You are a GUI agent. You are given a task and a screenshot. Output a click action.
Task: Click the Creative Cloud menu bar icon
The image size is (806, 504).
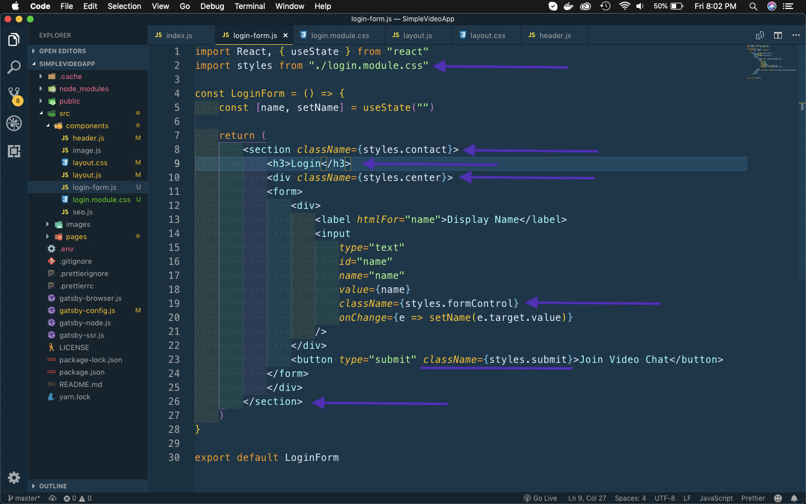point(585,6)
